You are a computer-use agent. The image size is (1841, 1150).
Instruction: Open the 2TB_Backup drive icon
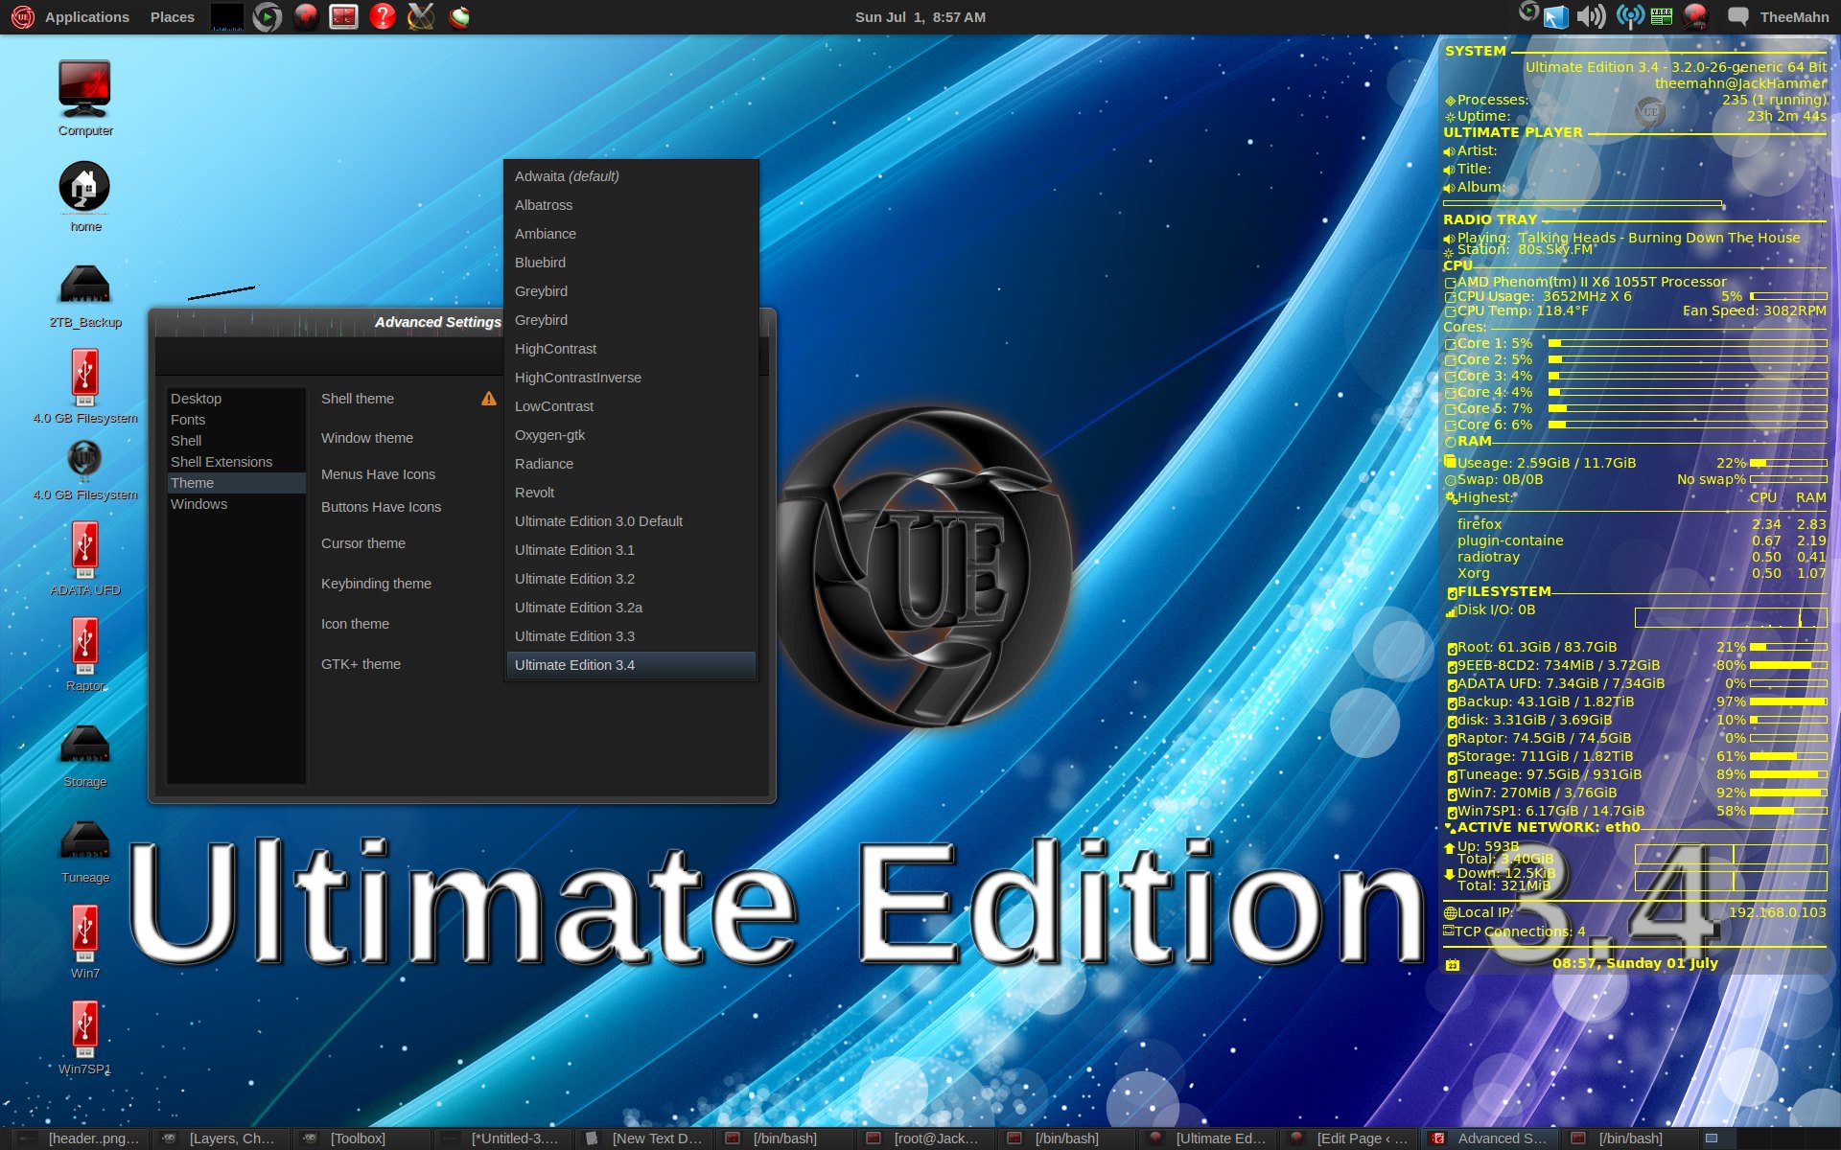coord(84,286)
